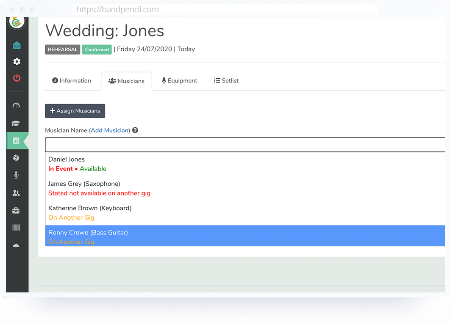The height and width of the screenshot is (325, 450).
Task: Click the microphone icon in sidebar
Action: [x=17, y=175]
